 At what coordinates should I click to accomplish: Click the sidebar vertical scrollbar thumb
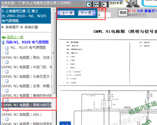coord(54,53)
